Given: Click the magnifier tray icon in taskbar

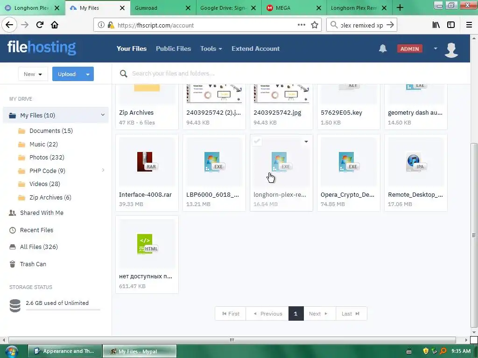Looking at the screenshot, I should pyautogui.click(x=443, y=351).
